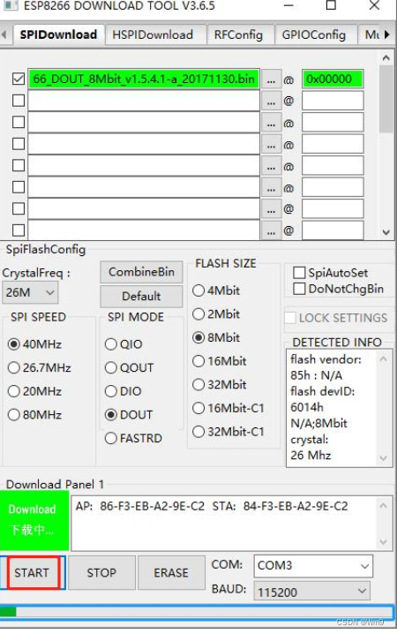
Task: Open the BAUD rate 115200 dropdown
Action: pyautogui.click(x=311, y=592)
